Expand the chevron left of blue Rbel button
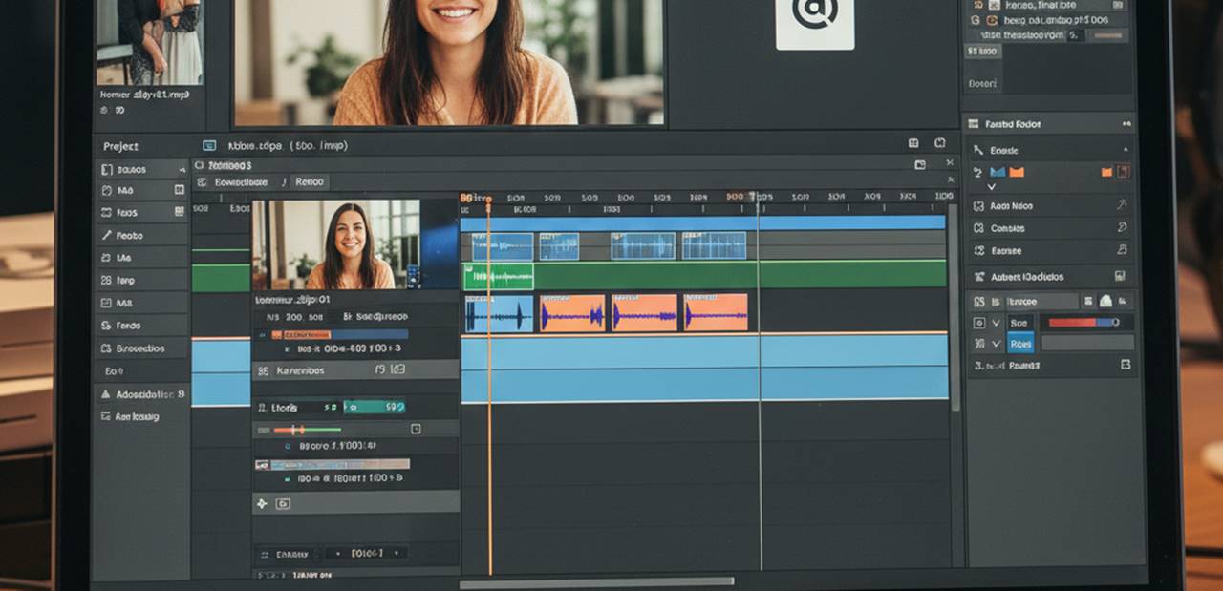 [x=997, y=344]
